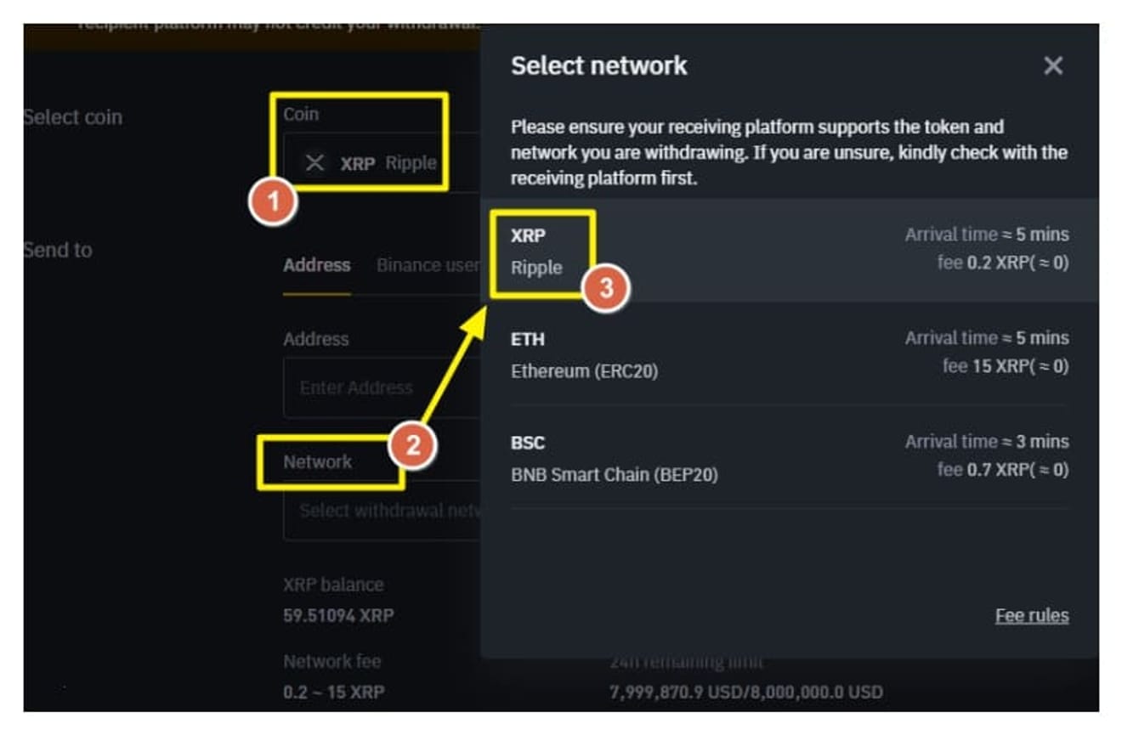Click the red step 3 marker
The height and width of the screenshot is (735, 1122).
pyautogui.click(x=605, y=288)
